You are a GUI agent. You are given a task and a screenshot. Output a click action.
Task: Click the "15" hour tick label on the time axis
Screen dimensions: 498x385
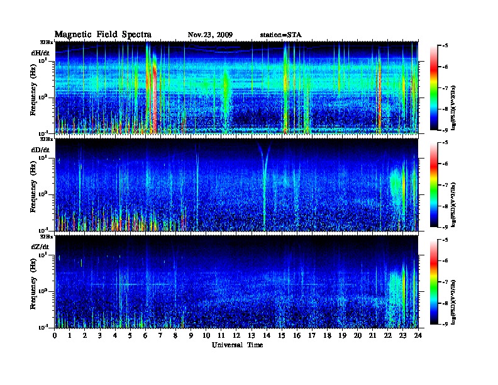pyautogui.click(x=282, y=336)
